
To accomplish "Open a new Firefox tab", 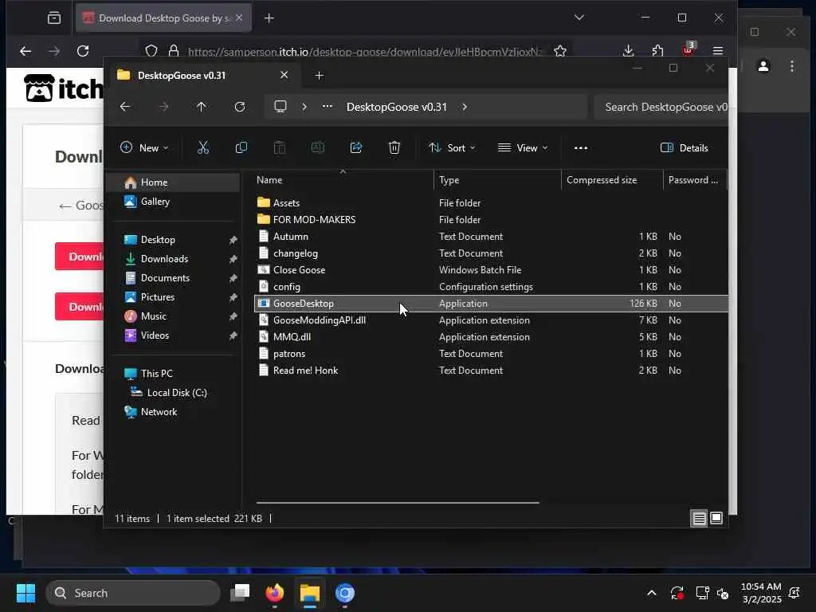I will point(269,18).
